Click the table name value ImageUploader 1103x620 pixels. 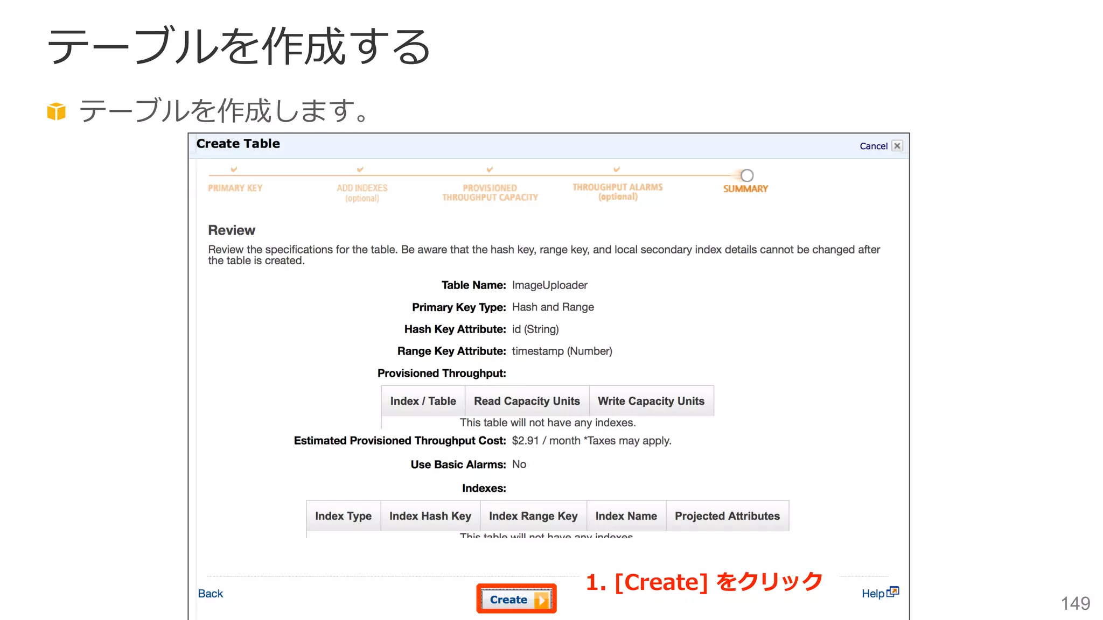(x=549, y=285)
